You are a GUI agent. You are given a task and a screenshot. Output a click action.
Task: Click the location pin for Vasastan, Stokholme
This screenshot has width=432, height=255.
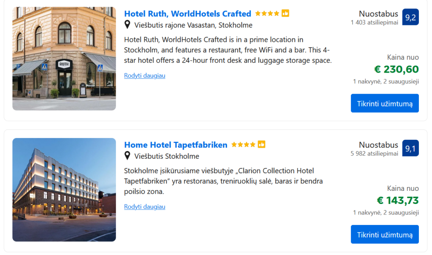point(127,25)
